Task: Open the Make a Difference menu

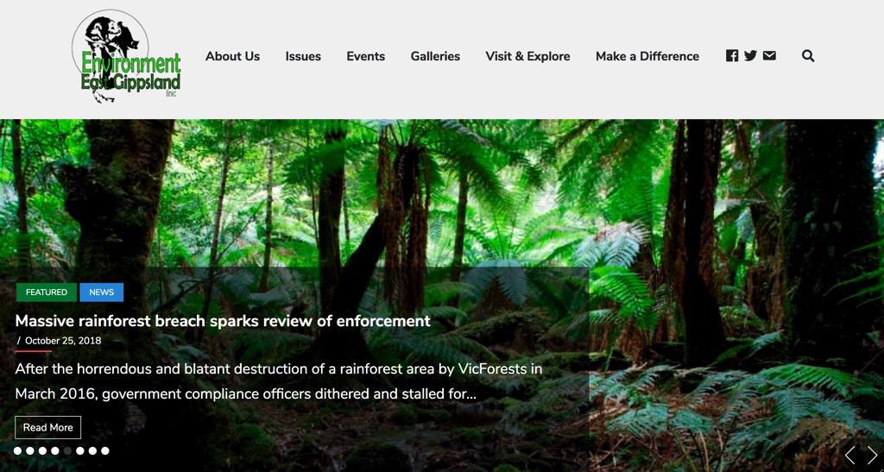Action: pyautogui.click(x=647, y=56)
